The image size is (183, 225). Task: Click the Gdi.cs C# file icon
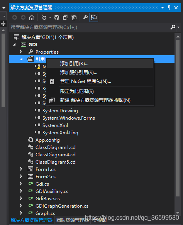coord(30,184)
